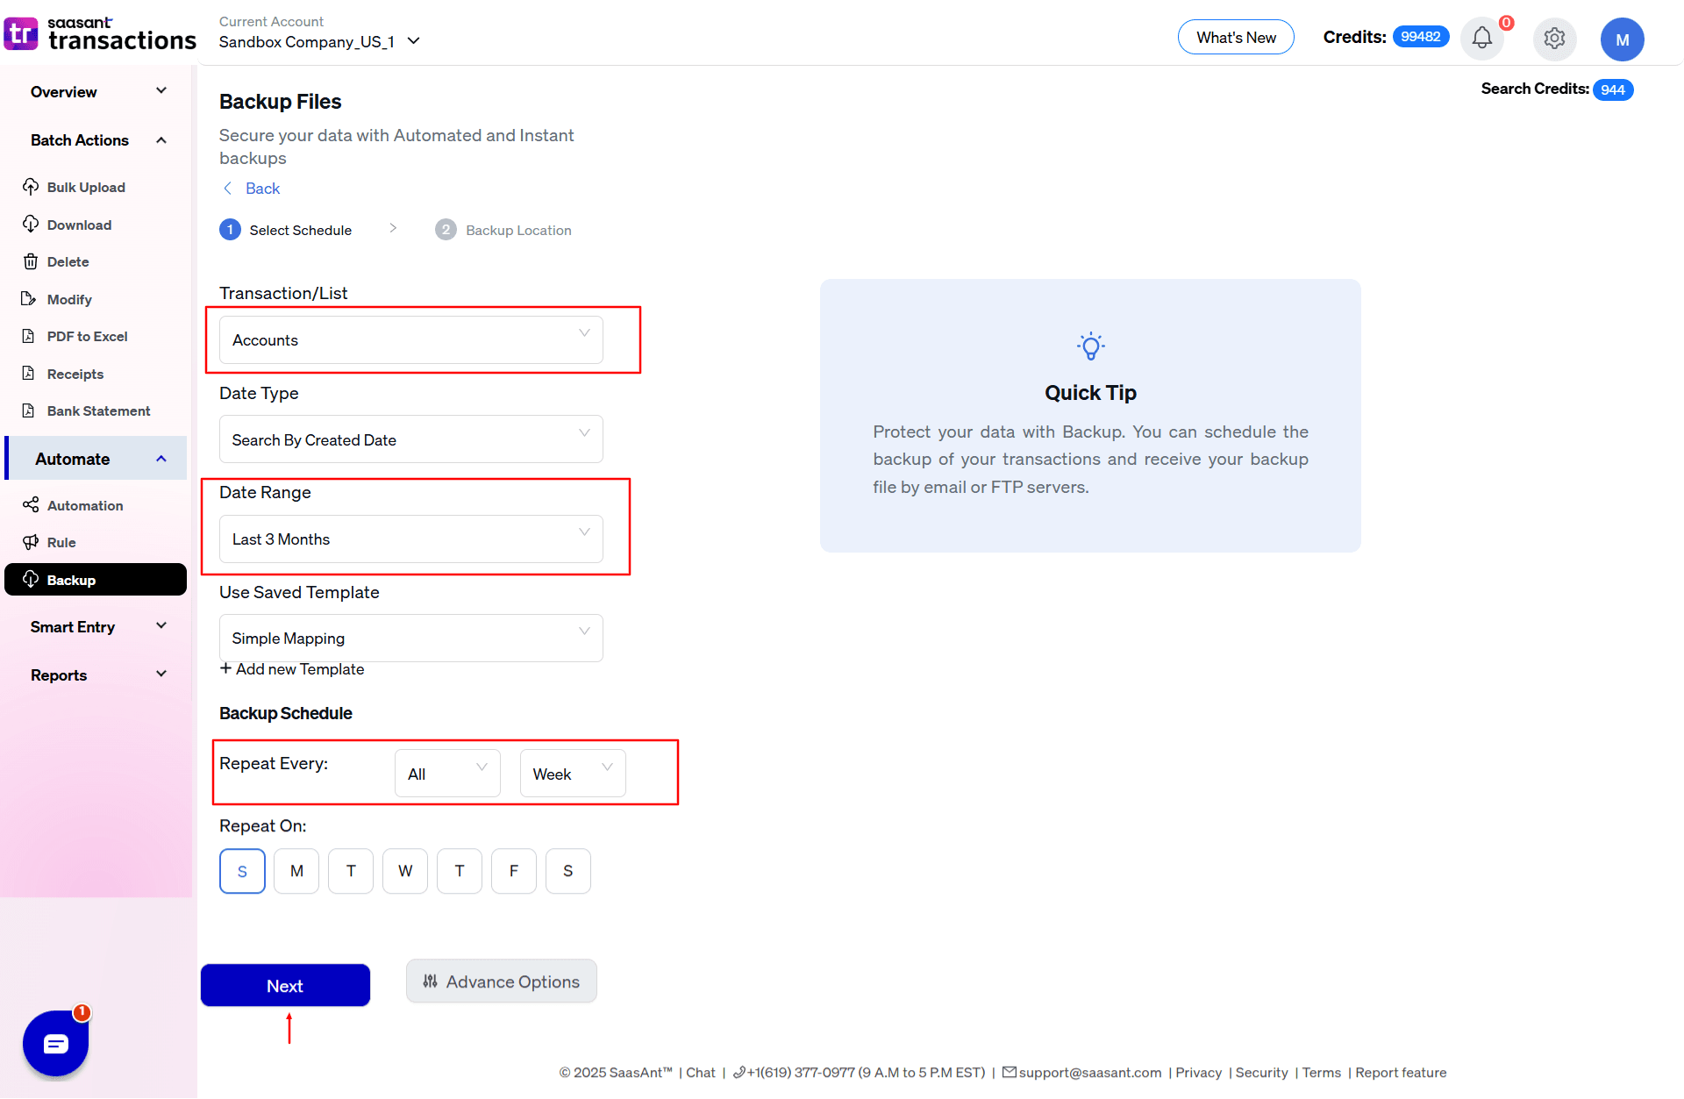Viewport: 1684px width, 1099px height.
Task: Click the Bulk Upload cloud icon
Action: point(31,187)
